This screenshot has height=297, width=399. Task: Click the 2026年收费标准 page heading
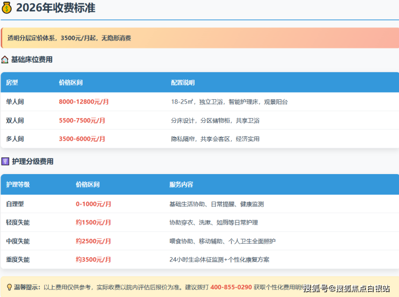(x=56, y=8)
